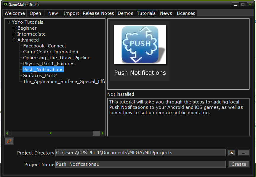Click the tutorial description text box
The image size is (256, 177).
pos(178,117)
